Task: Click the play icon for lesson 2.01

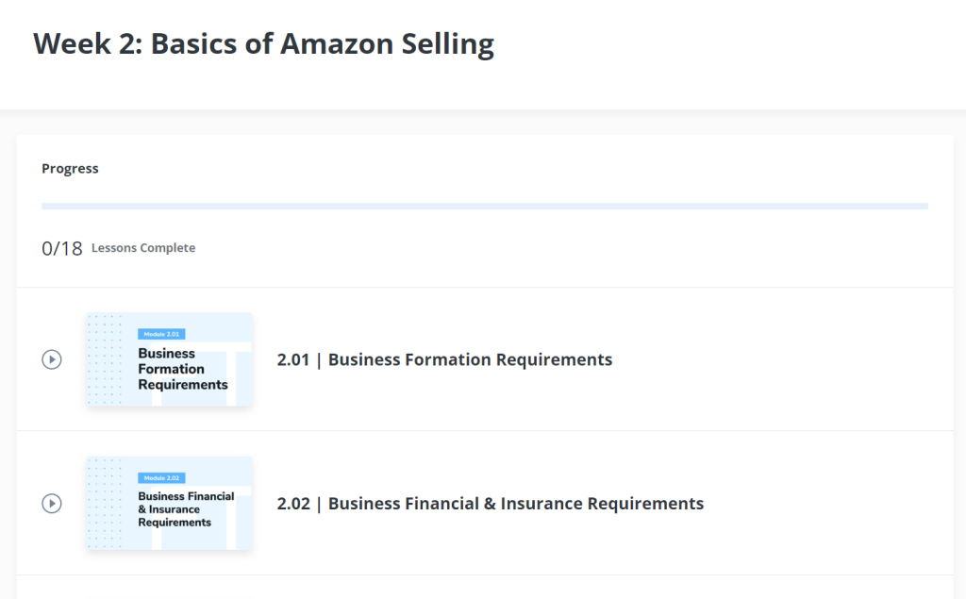Action: (x=52, y=359)
